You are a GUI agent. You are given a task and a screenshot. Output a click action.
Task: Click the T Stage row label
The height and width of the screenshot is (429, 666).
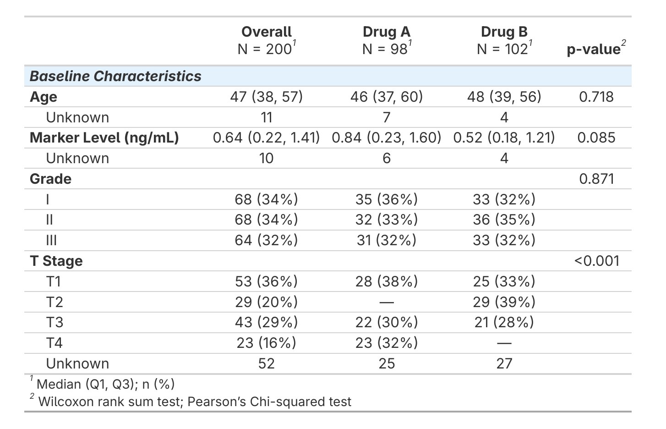coord(56,261)
